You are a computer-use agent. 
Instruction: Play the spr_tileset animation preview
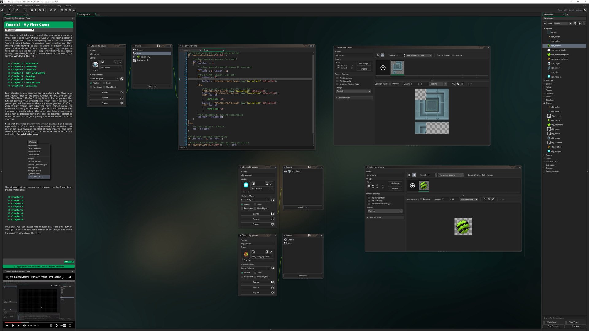(x=378, y=55)
